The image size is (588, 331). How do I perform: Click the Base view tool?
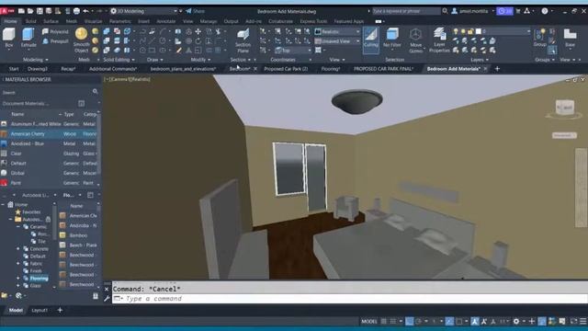point(570,38)
